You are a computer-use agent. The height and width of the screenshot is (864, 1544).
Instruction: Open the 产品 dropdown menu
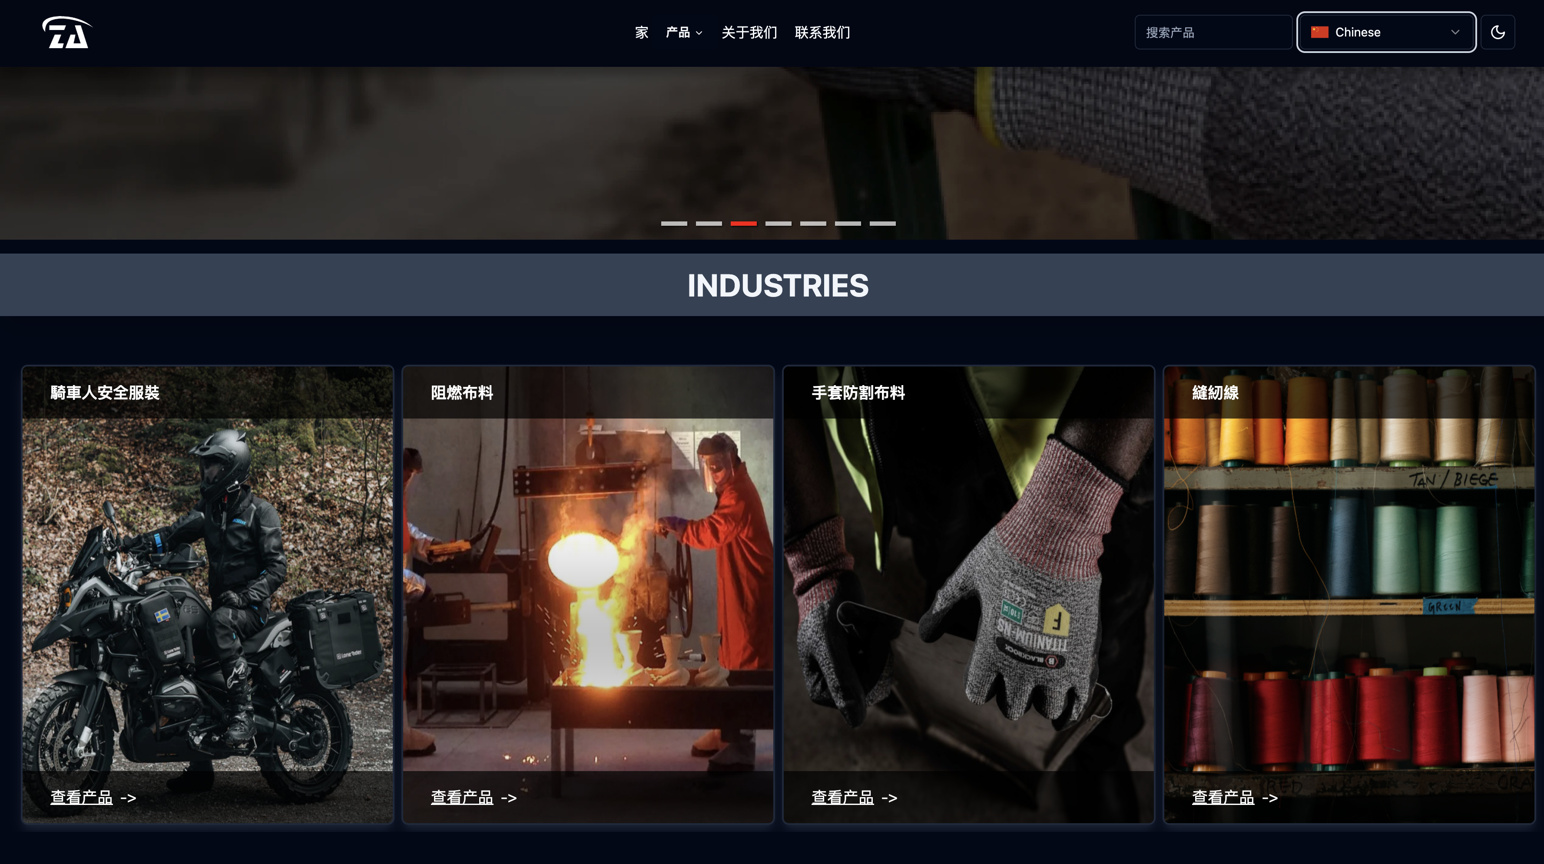coord(683,33)
